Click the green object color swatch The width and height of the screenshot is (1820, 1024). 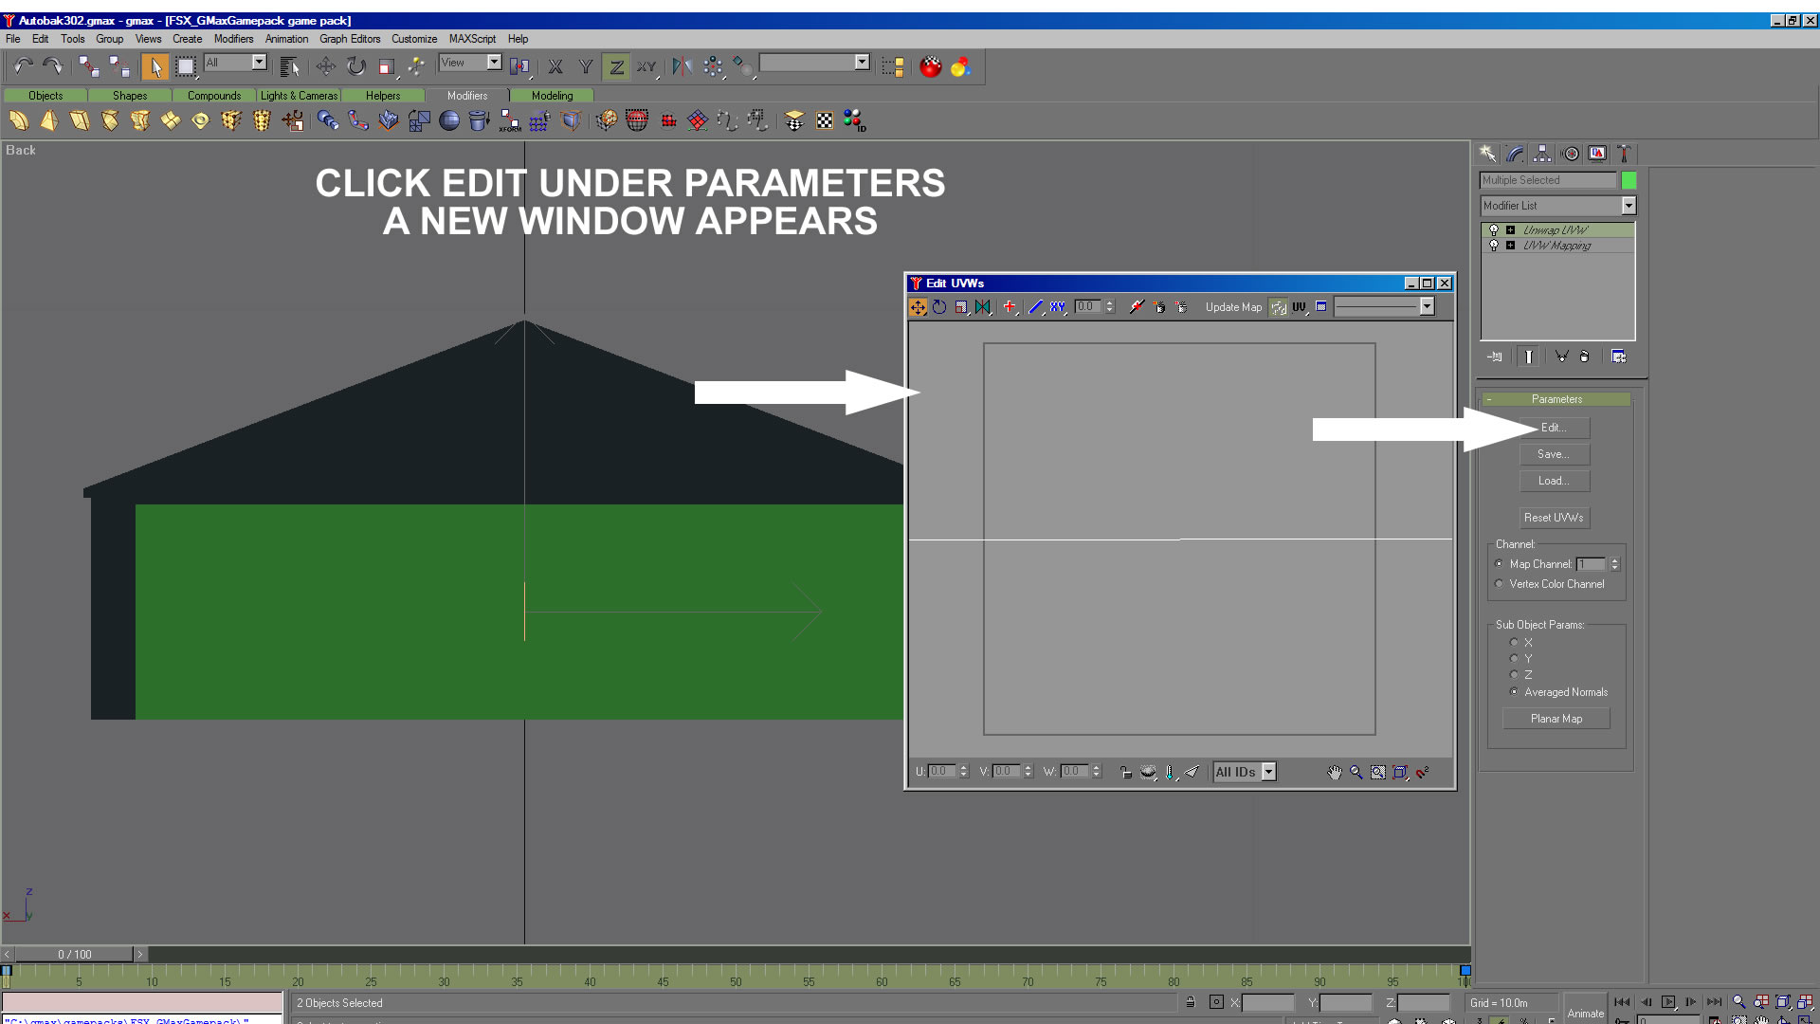point(1629,180)
